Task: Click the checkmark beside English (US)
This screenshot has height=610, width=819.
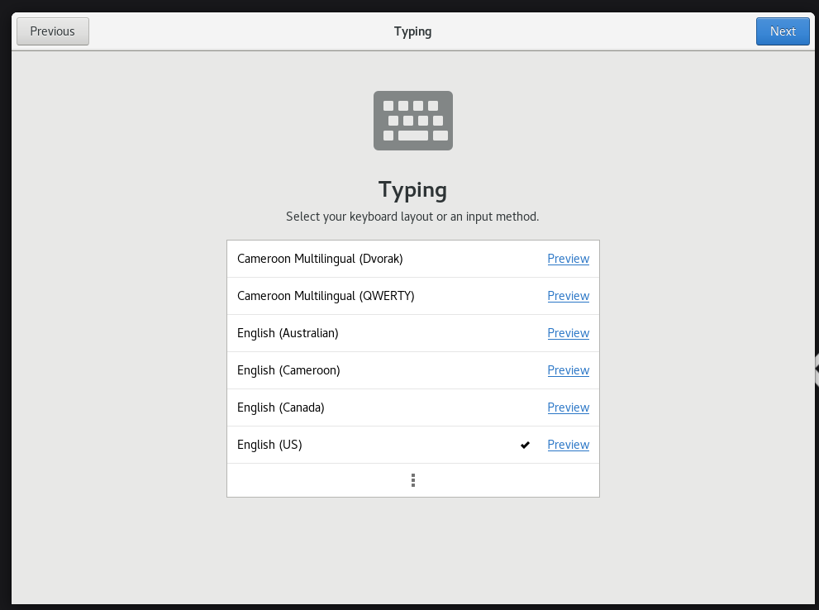Action: click(x=525, y=445)
